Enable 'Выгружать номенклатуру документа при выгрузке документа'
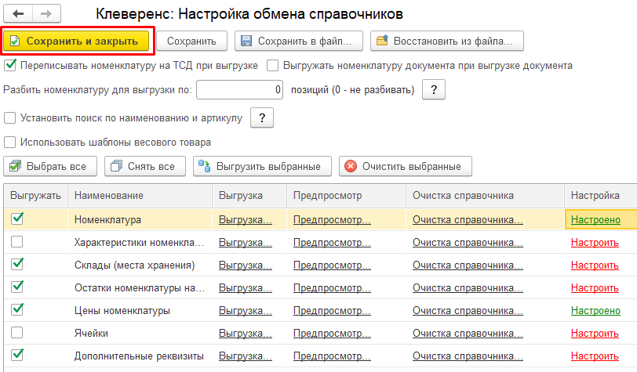This screenshot has width=637, height=372. [272, 65]
